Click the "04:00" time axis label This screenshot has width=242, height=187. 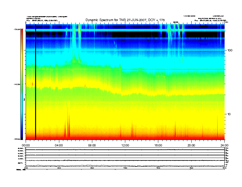click(59, 145)
